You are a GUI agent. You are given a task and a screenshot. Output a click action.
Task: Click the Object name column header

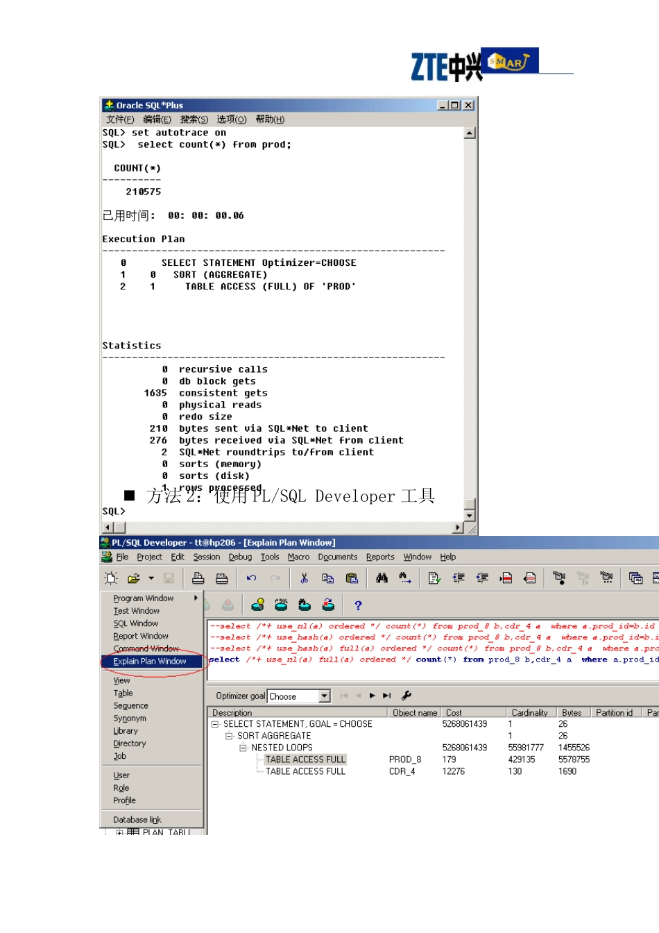415,712
